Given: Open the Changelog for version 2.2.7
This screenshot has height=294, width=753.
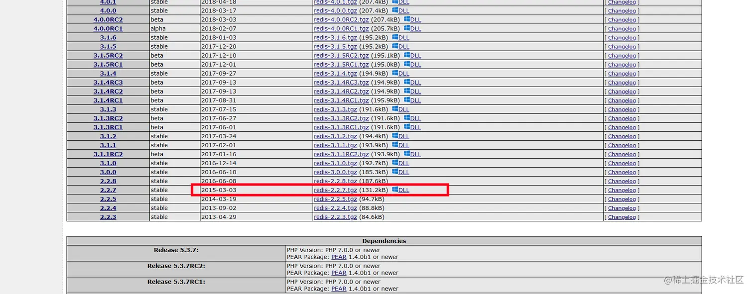Looking at the screenshot, I should (x=622, y=190).
